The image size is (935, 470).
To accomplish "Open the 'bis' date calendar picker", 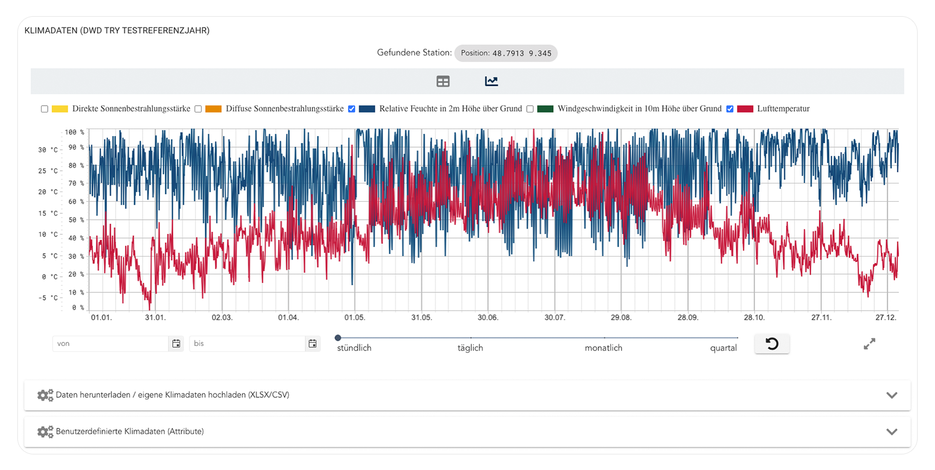I will tap(312, 344).
